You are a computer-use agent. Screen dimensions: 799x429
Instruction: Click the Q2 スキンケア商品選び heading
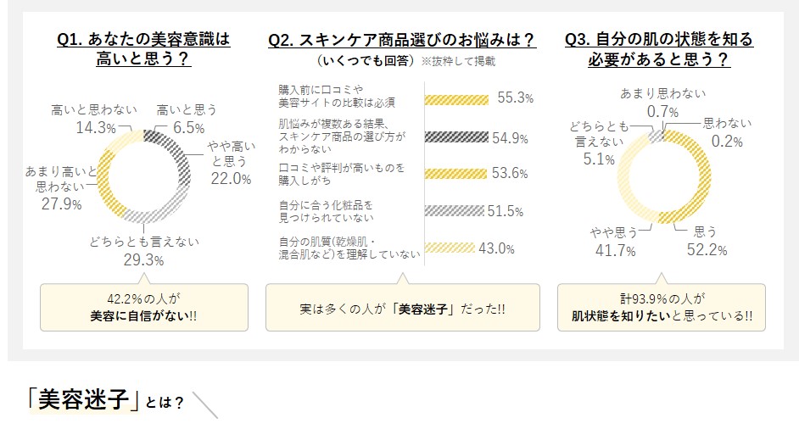click(x=401, y=40)
